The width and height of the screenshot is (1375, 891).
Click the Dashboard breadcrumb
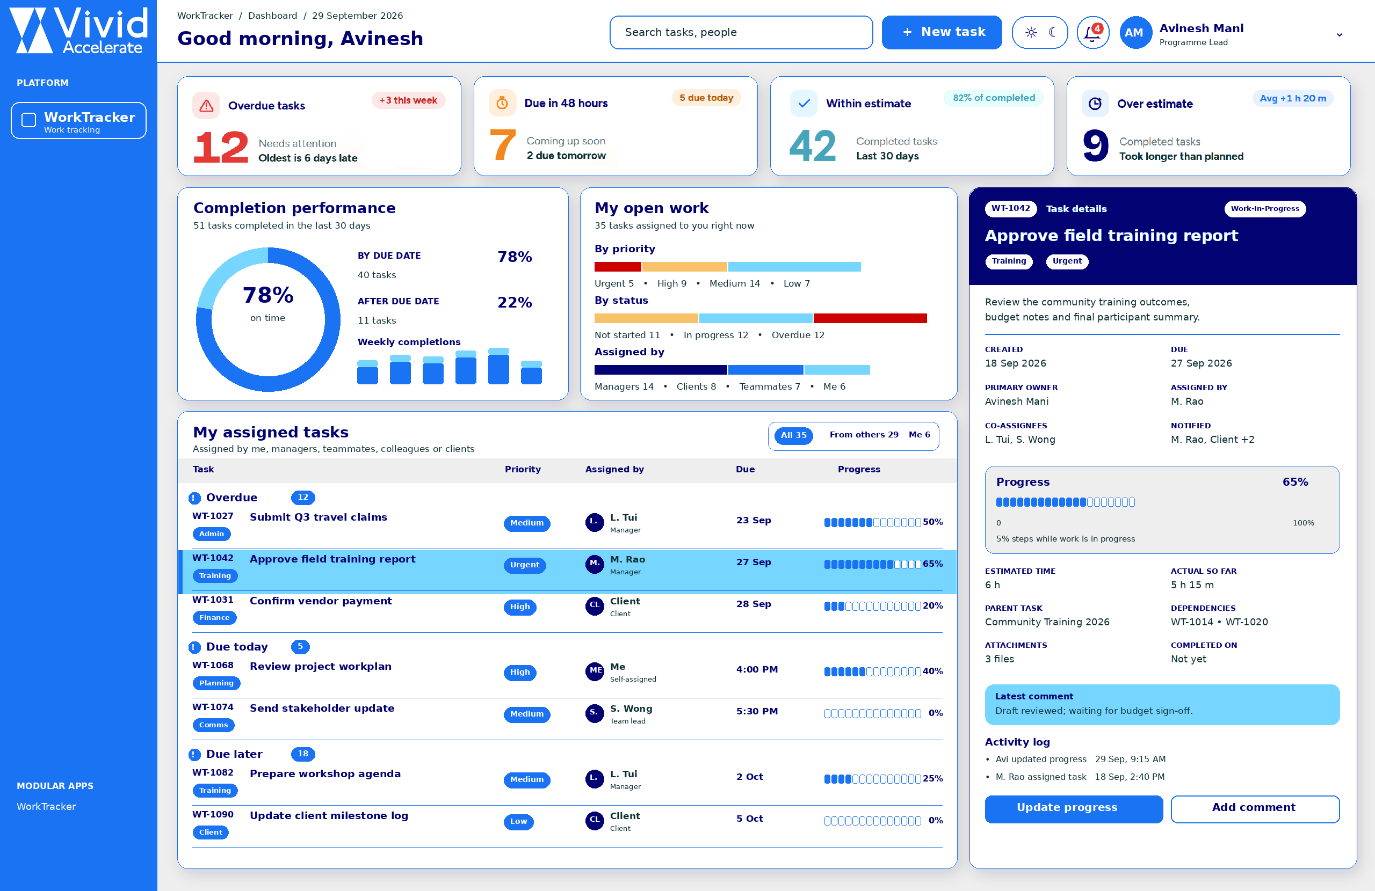[x=272, y=16]
